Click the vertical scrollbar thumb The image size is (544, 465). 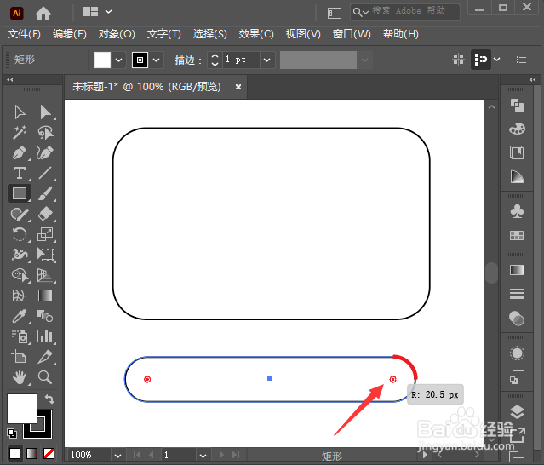pos(491,273)
